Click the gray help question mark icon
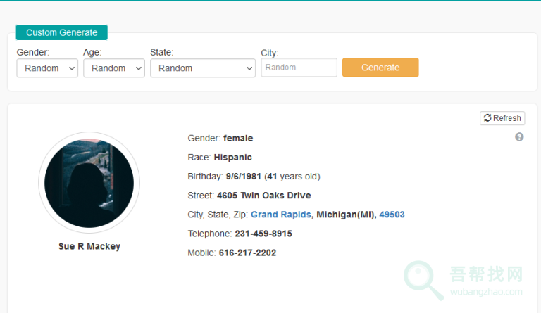Image resolution: width=541 pixels, height=313 pixels. tap(519, 137)
